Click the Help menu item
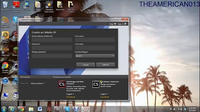The height and width of the screenshot is (112, 200). pyautogui.click(x=111, y=24)
